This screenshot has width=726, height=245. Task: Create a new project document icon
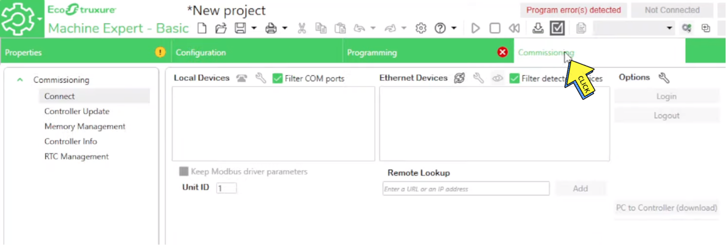pos(202,28)
